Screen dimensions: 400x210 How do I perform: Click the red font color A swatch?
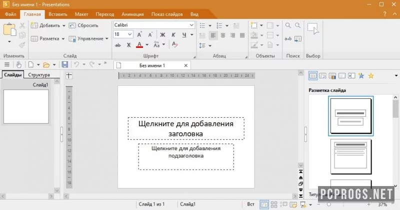pyautogui.click(x=139, y=45)
